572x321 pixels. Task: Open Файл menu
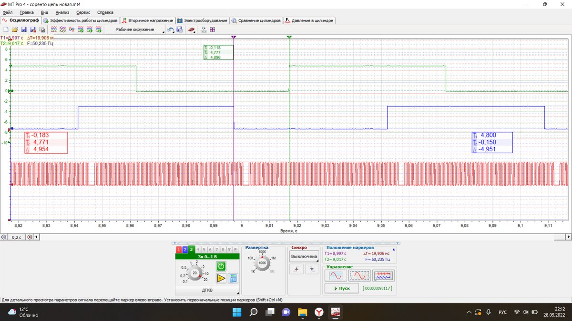[7, 12]
